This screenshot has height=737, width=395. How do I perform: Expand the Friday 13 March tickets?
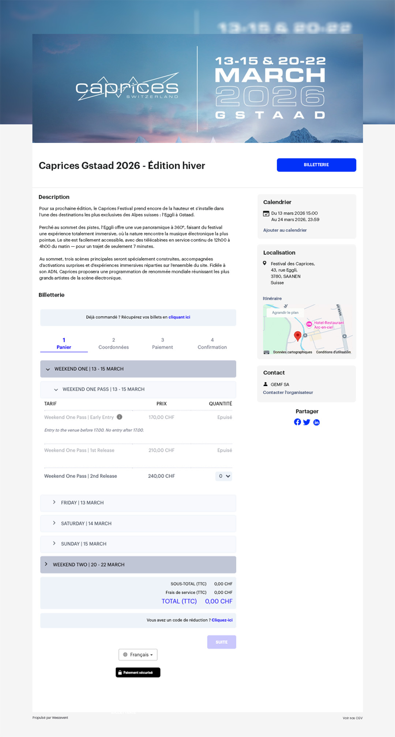[x=138, y=503]
